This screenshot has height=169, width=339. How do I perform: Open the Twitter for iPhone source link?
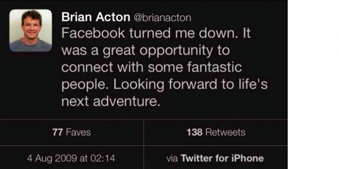222,159
